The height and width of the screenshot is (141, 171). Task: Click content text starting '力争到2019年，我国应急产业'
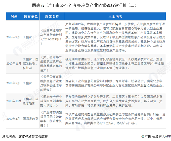point(115,37)
